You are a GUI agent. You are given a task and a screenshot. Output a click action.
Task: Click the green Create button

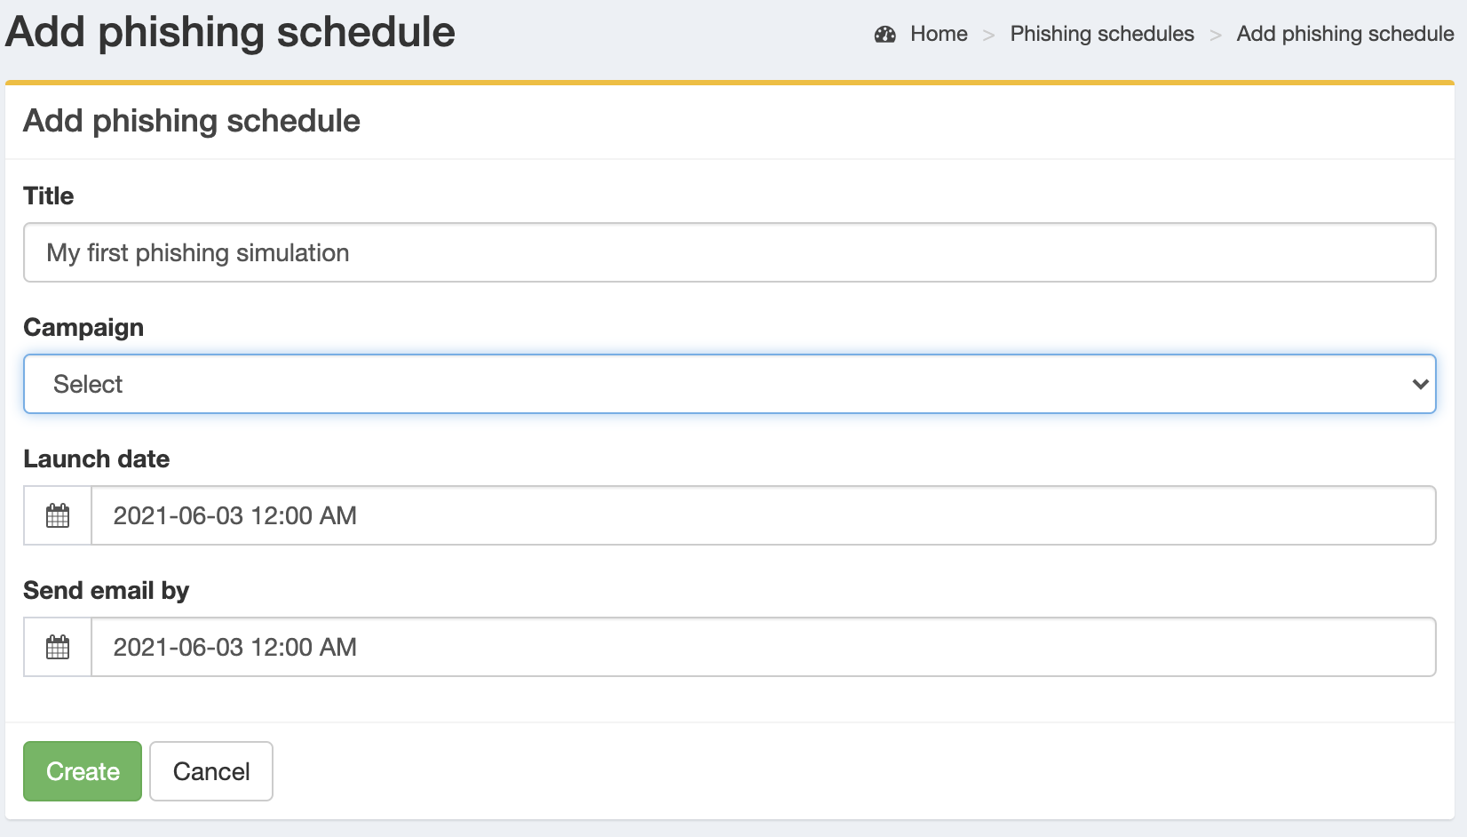pyautogui.click(x=82, y=771)
